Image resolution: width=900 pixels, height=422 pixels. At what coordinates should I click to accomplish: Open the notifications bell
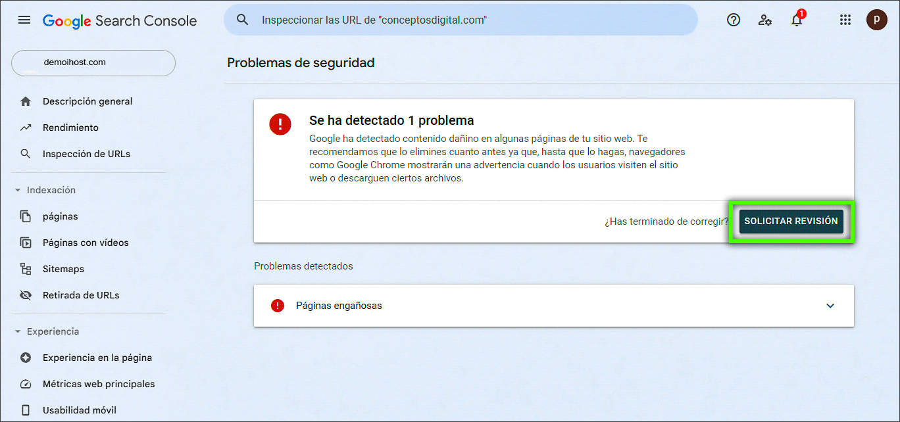click(797, 20)
